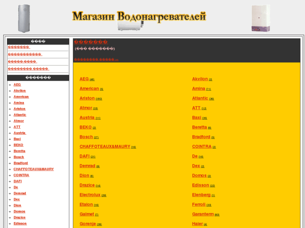
Task: Open BEKO in the sidebar list
Action: (18, 145)
